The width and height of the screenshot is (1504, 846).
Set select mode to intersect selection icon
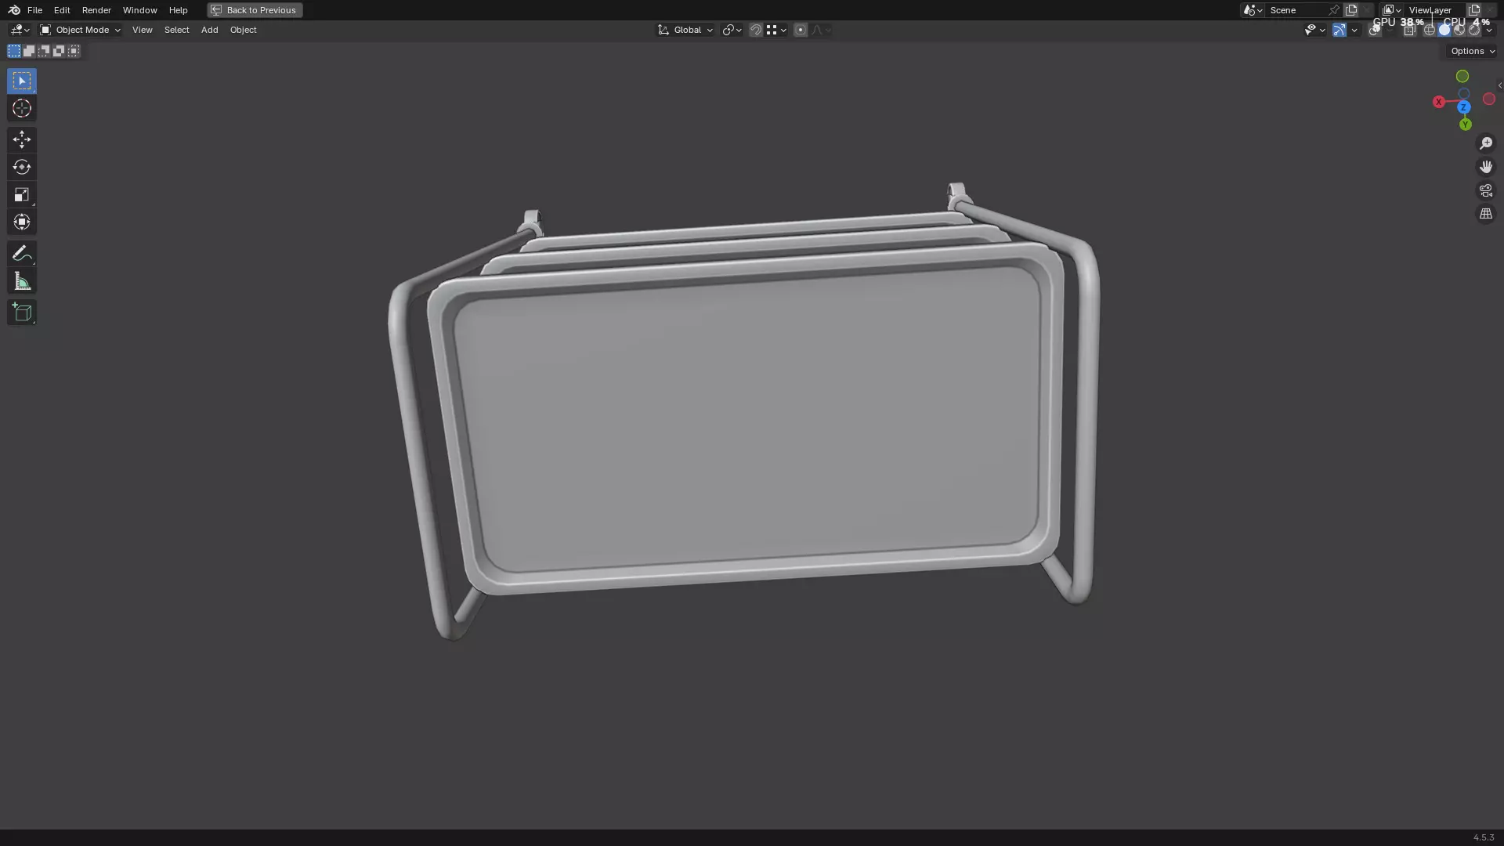[74, 51]
